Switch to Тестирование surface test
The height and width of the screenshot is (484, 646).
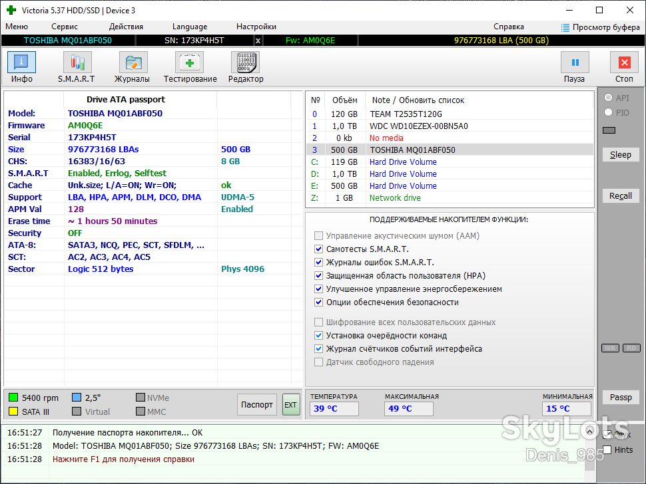click(x=190, y=62)
